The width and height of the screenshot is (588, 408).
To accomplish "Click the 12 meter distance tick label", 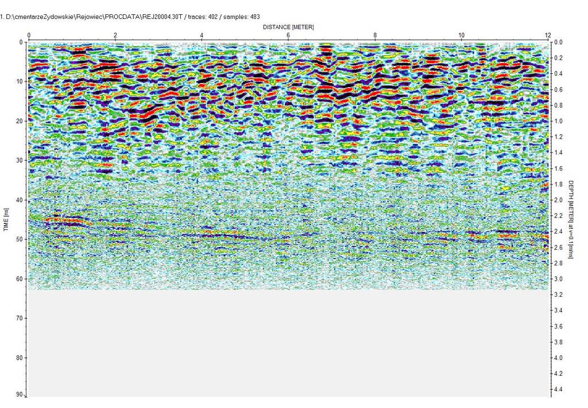I will [x=548, y=36].
